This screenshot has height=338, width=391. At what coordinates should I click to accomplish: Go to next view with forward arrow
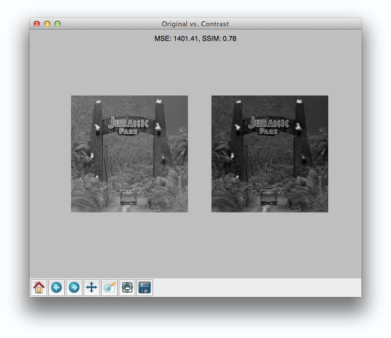(x=74, y=288)
